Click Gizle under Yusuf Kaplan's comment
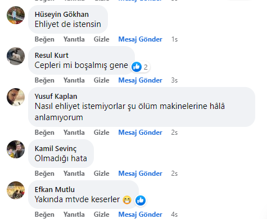Screen dimensions: 267x219 [101, 133]
